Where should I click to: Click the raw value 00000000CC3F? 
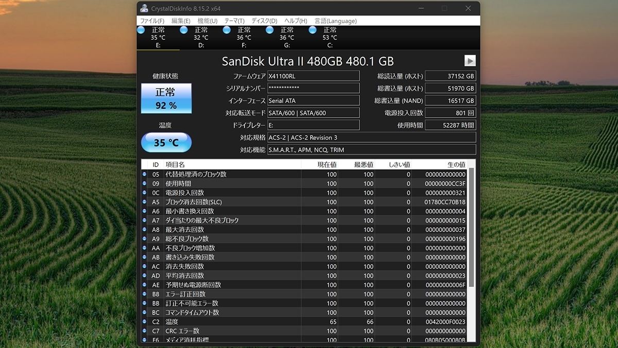[x=445, y=184]
